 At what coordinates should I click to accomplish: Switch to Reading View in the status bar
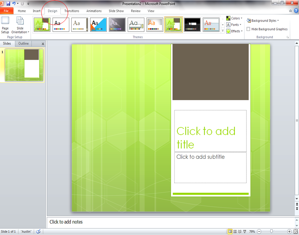240,231
